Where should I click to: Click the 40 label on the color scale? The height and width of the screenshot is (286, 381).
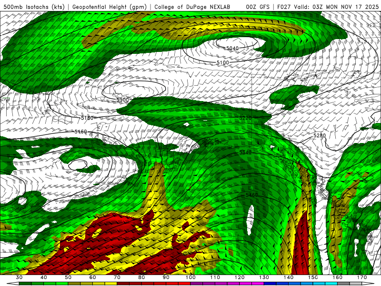(44, 277)
